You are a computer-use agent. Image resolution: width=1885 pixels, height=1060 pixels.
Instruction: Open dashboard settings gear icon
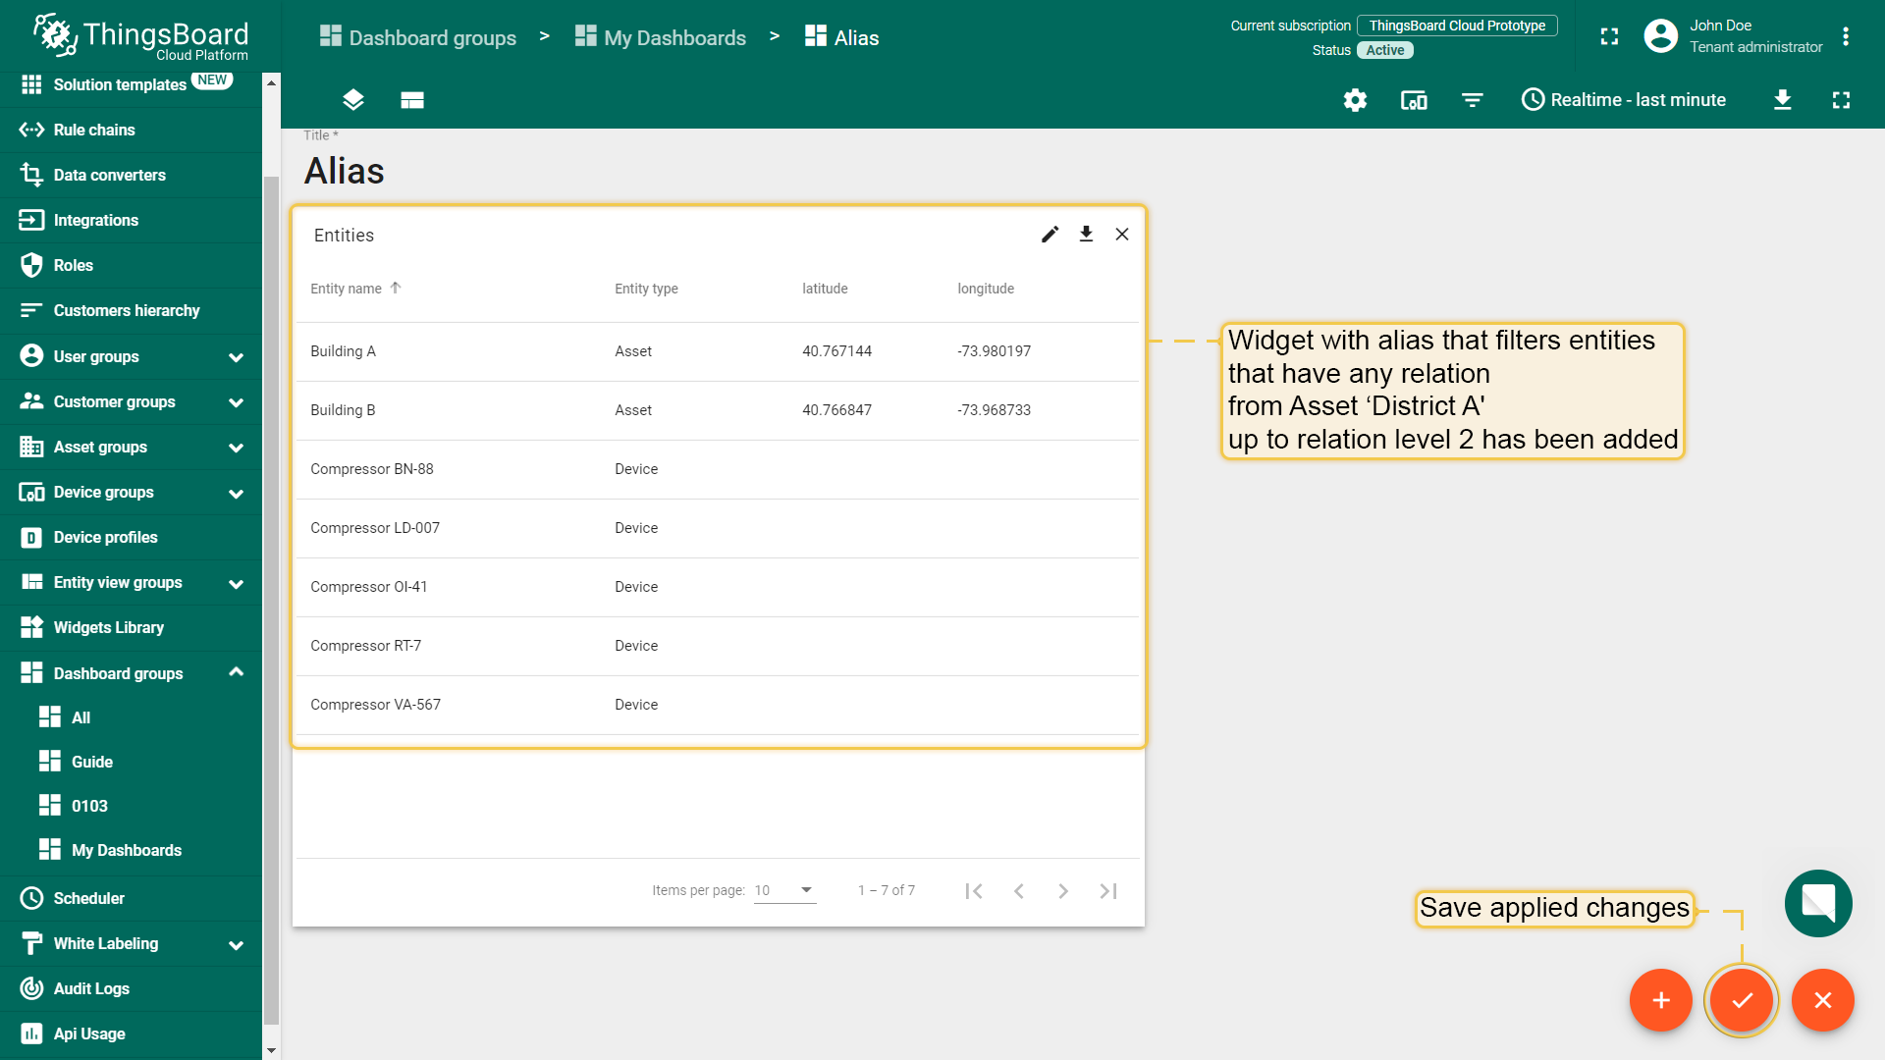click(1355, 100)
